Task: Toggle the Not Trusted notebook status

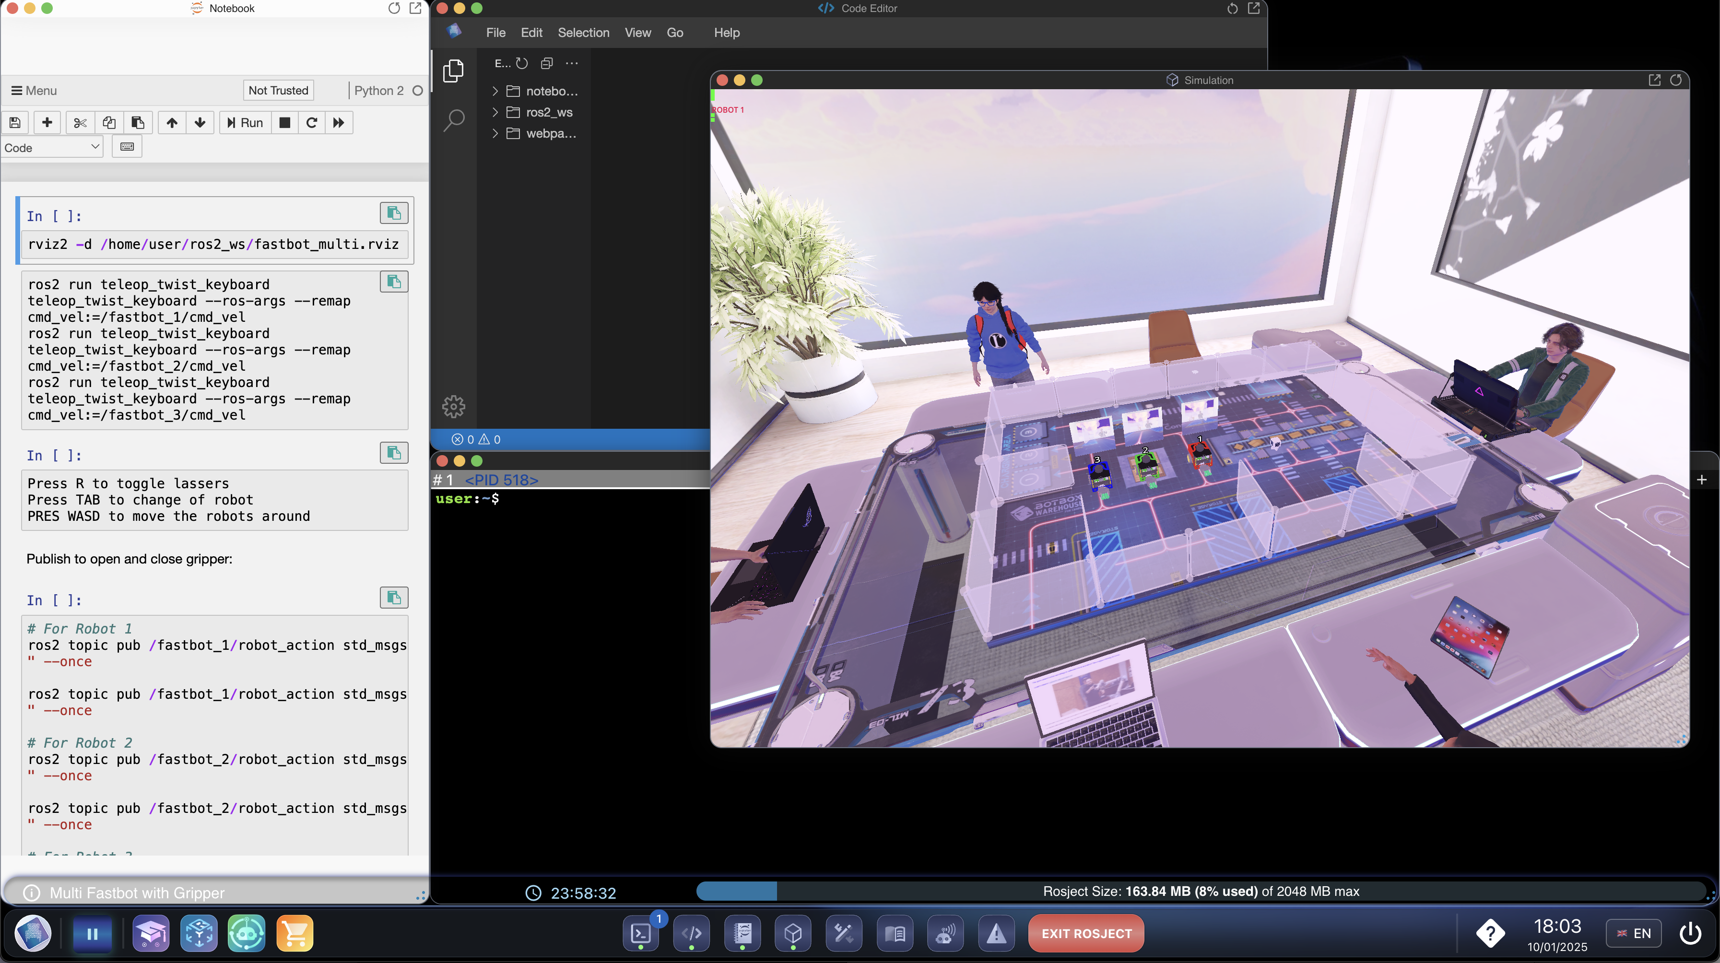Action: point(278,90)
